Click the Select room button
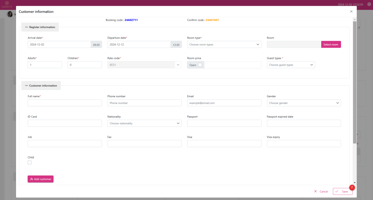 [331, 44]
